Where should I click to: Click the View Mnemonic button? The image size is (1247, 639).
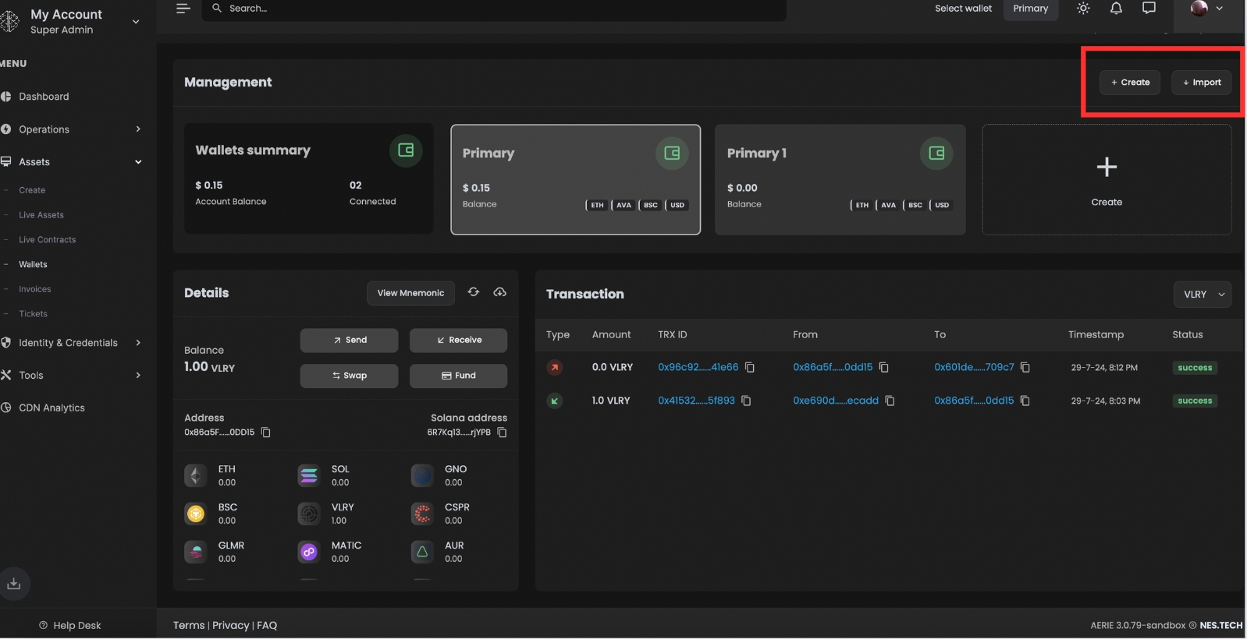tap(410, 293)
